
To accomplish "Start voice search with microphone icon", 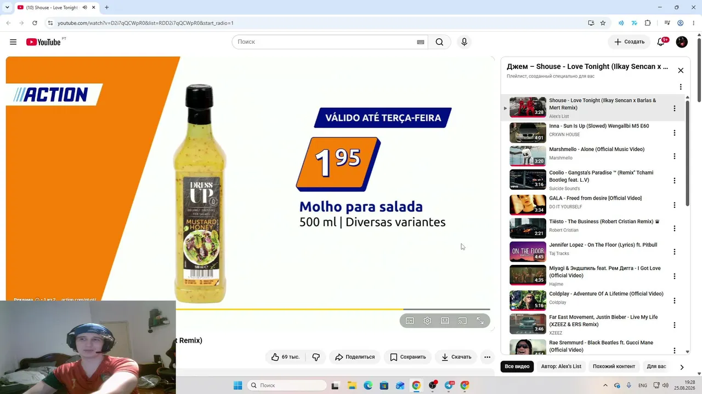I will 464,42.
